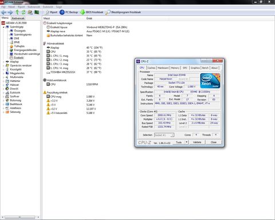Open the Caches tab in CPU-Z
Image resolution: width=275 pixels, height=220 pixels.
pyautogui.click(x=151, y=68)
